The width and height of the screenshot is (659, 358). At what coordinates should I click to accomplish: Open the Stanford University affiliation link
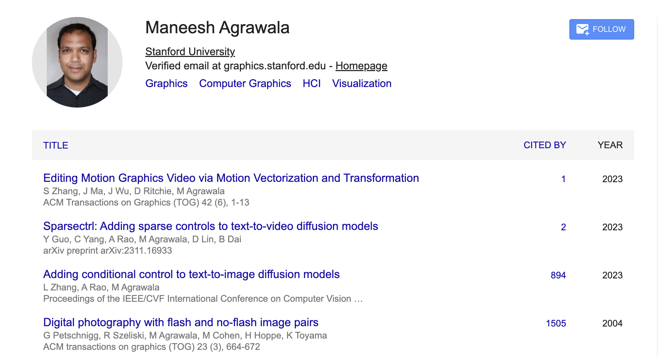click(190, 52)
